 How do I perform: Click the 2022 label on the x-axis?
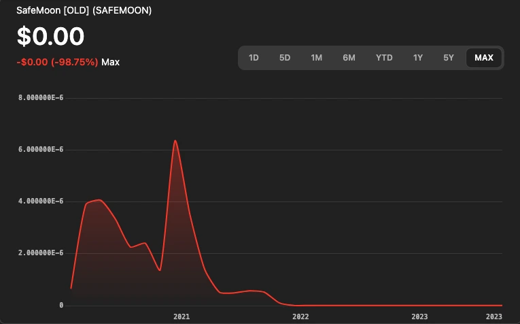[300, 317]
